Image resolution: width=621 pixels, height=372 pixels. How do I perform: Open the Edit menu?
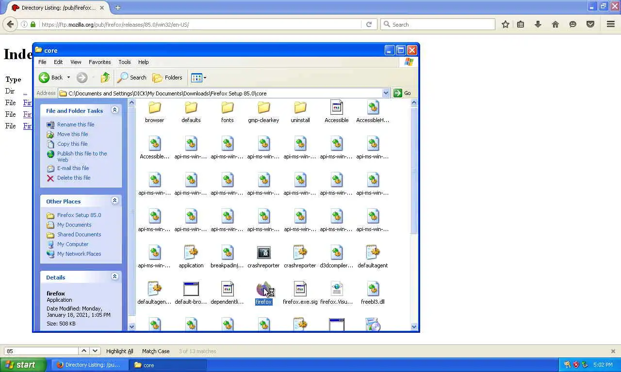tap(58, 62)
